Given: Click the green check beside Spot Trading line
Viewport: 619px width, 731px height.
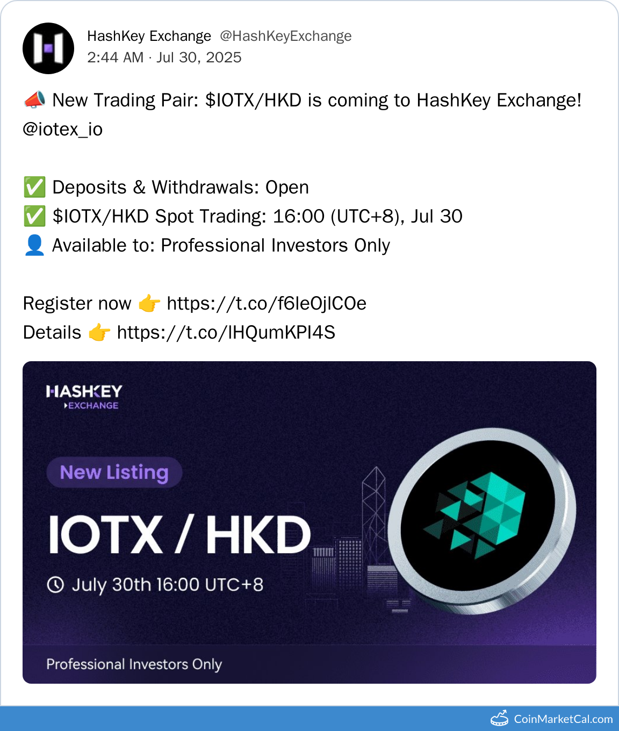Looking at the screenshot, I should (34, 216).
